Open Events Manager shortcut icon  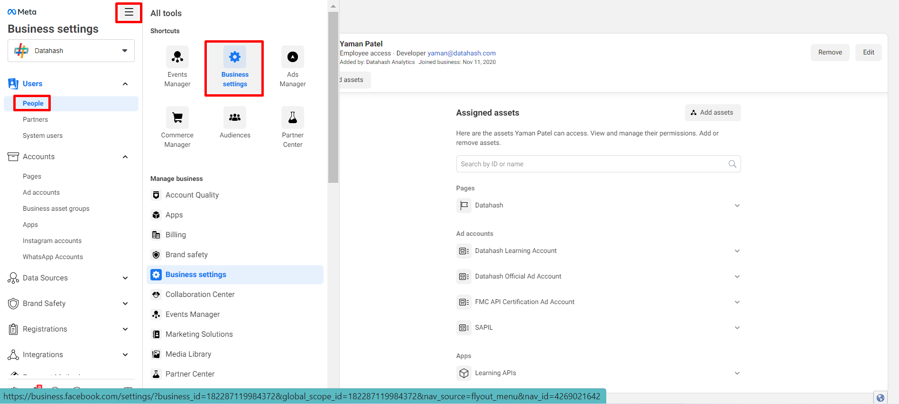coord(177,57)
